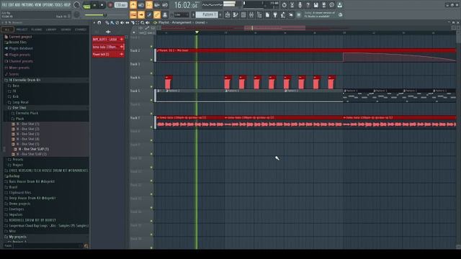Click the tempo 130 BPM field
461x259 pixels.
(x=120, y=5)
